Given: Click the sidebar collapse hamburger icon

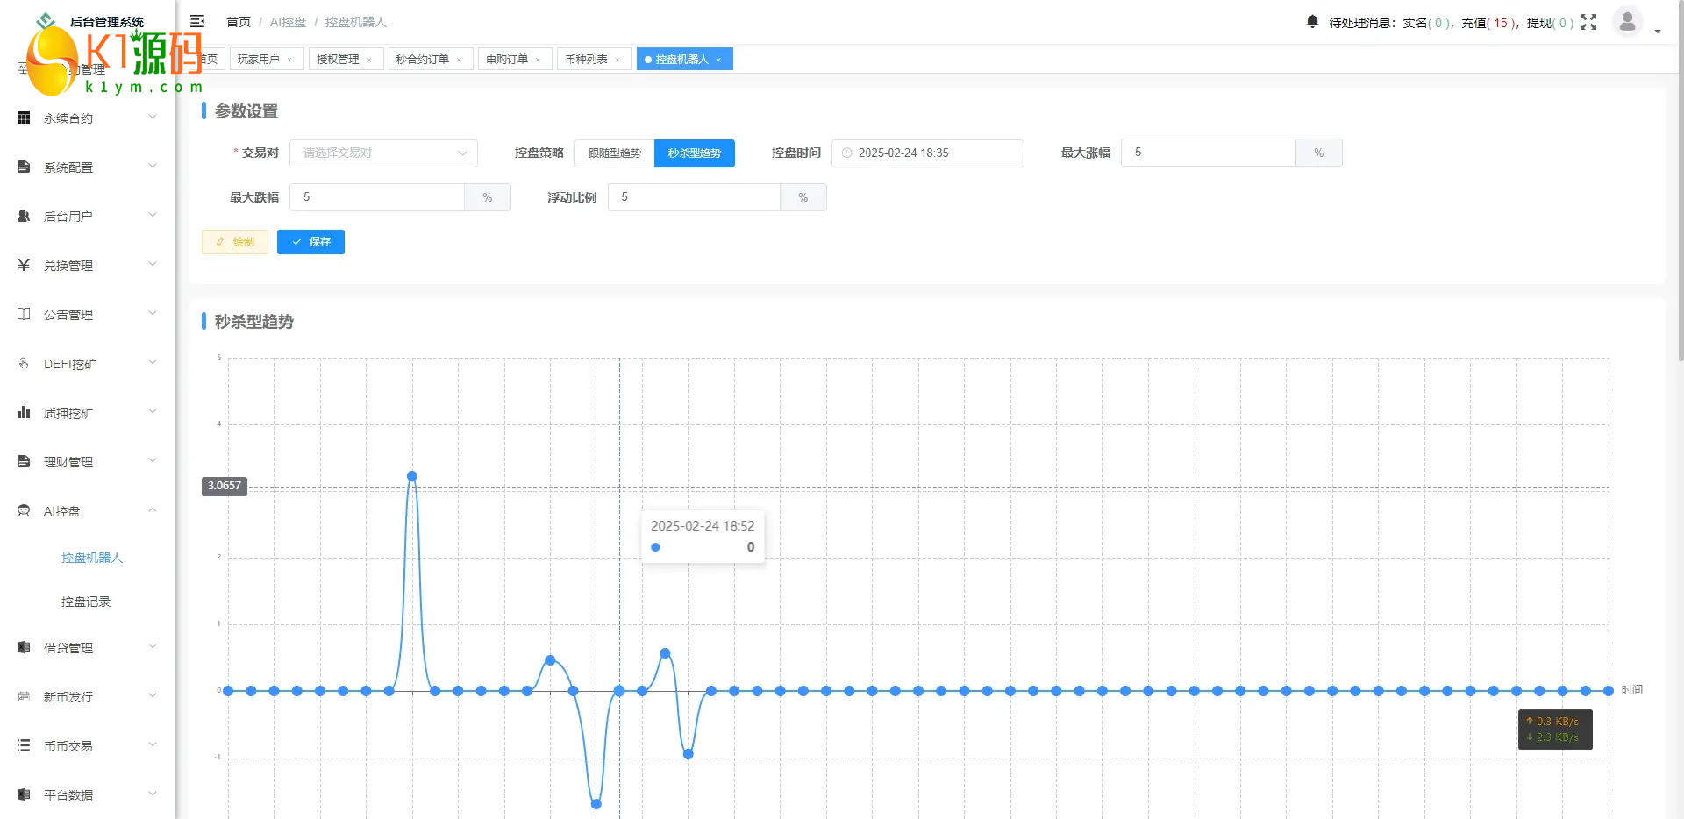Looking at the screenshot, I should 197,21.
